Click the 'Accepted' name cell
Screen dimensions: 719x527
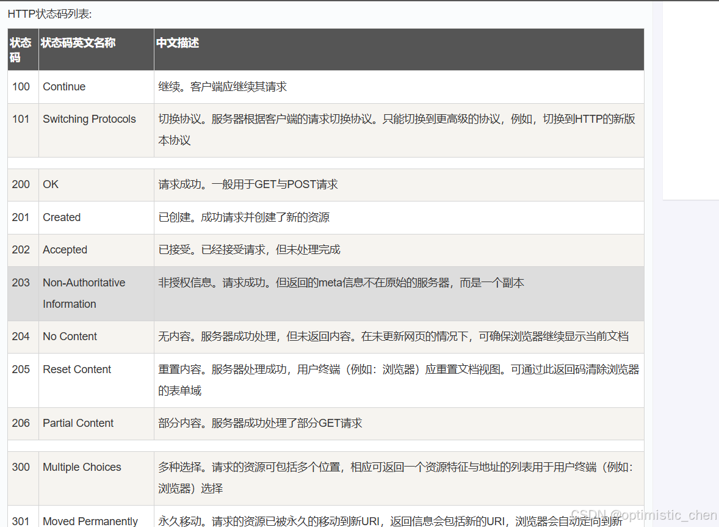point(96,250)
